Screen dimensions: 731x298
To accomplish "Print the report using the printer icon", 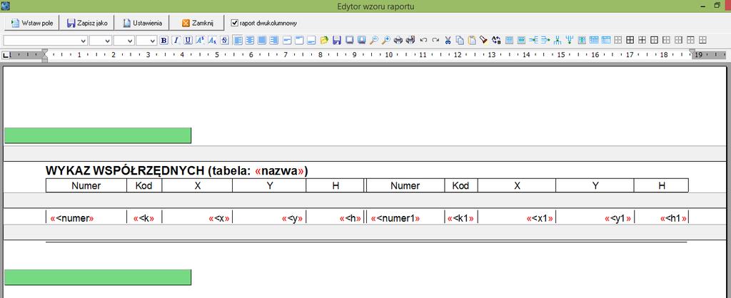I will [398, 40].
